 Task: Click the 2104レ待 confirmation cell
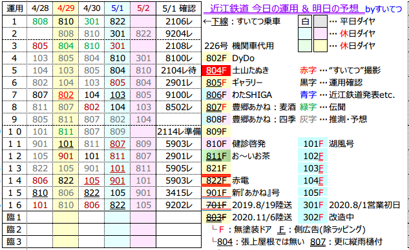[x=179, y=70]
